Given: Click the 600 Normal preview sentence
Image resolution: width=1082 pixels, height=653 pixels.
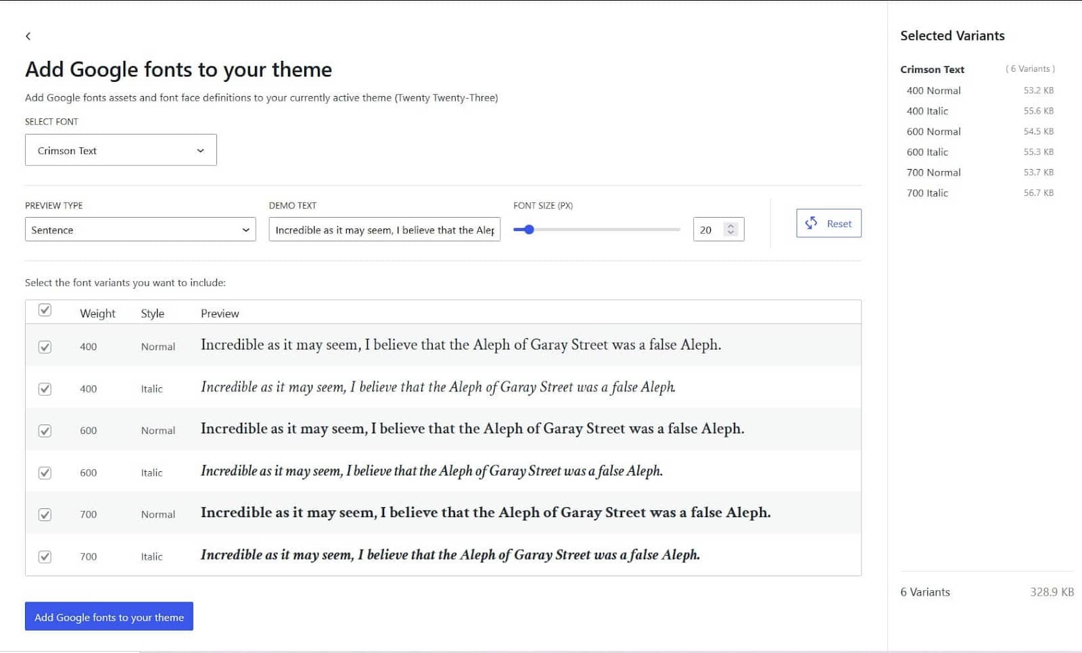Looking at the screenshot, I should 472,429.
